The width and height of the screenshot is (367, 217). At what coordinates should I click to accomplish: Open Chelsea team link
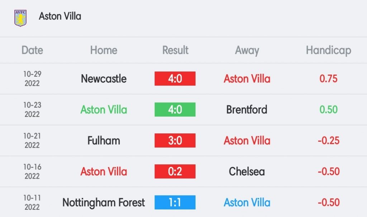click(x=247, y=171)
